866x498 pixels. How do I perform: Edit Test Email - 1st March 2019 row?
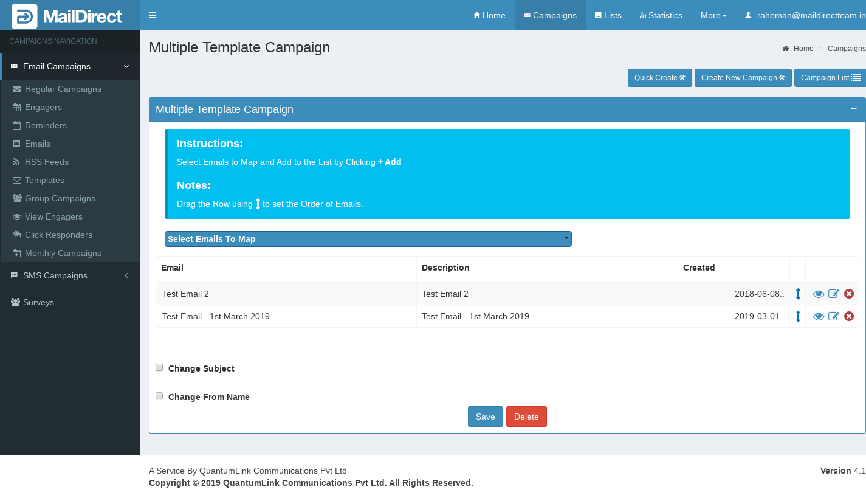tap(834, 316)
